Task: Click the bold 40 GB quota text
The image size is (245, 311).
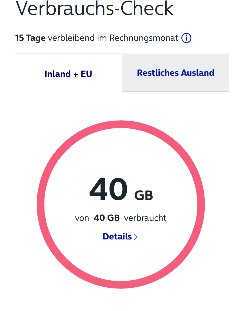Action: coord(107,218)
